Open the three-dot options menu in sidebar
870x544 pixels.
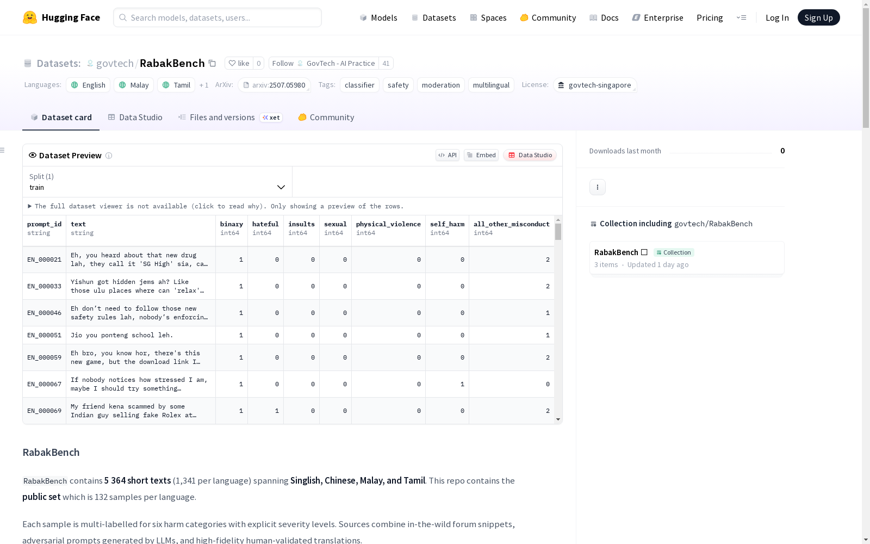[598, 187]
